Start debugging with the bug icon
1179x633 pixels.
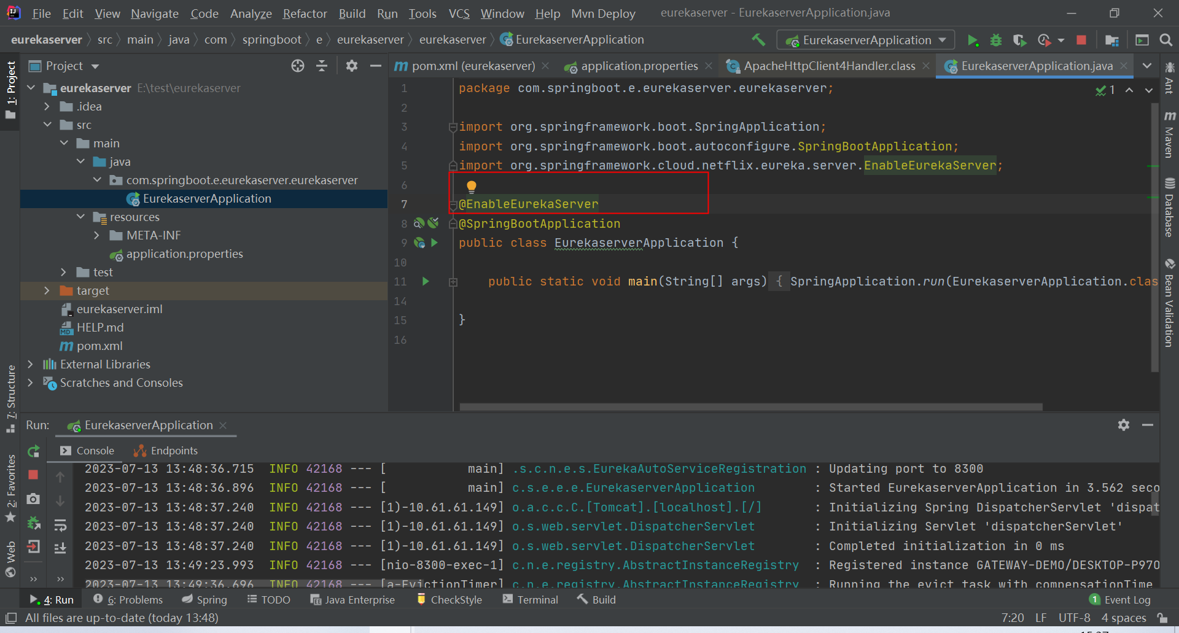[996, 41]
